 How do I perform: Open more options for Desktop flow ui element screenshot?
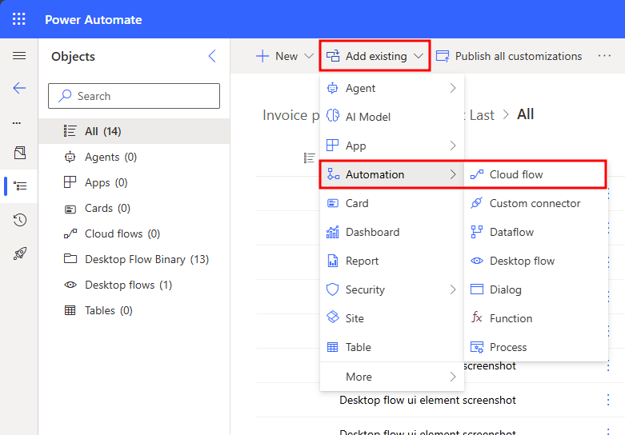point(608,400)
